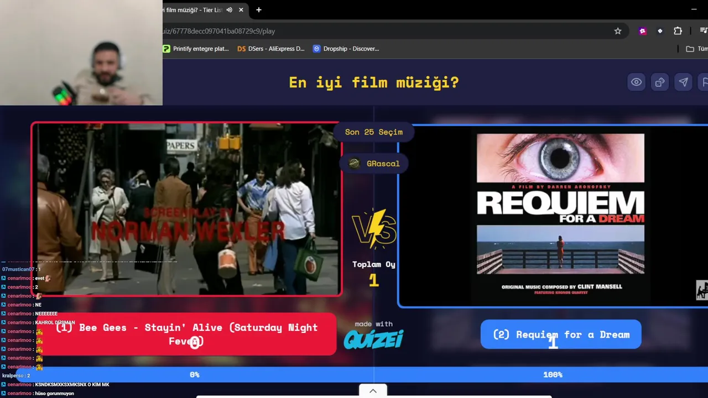
Task: Open the Chrome extensions puzzle icon
Action: (x=678, y=31)
